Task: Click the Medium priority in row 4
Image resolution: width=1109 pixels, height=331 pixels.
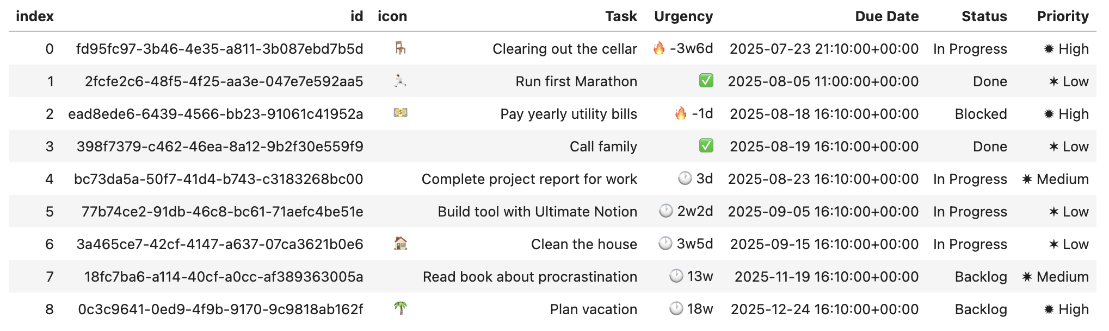Action: coord(1056,179)
